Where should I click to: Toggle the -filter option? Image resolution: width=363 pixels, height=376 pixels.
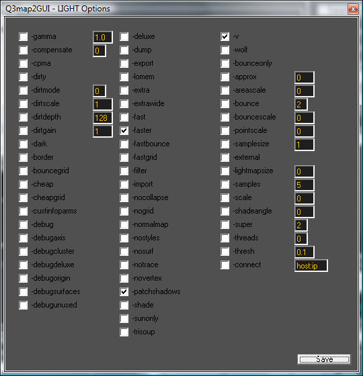[124, 171]
